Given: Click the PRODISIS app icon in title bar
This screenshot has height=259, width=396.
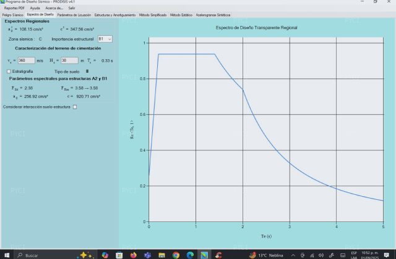Looking at the screenshot, I should [x=2, y=1].
